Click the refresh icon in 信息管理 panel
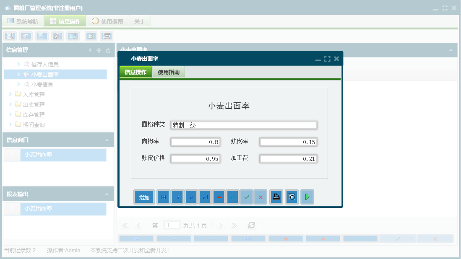 click(109, 50)
